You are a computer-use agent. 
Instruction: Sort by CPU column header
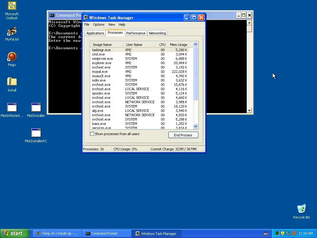[x=162, y=45]
